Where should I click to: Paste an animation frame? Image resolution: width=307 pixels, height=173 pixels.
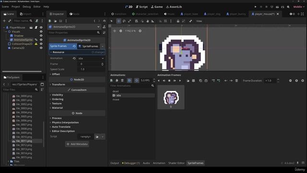[206, 81]
